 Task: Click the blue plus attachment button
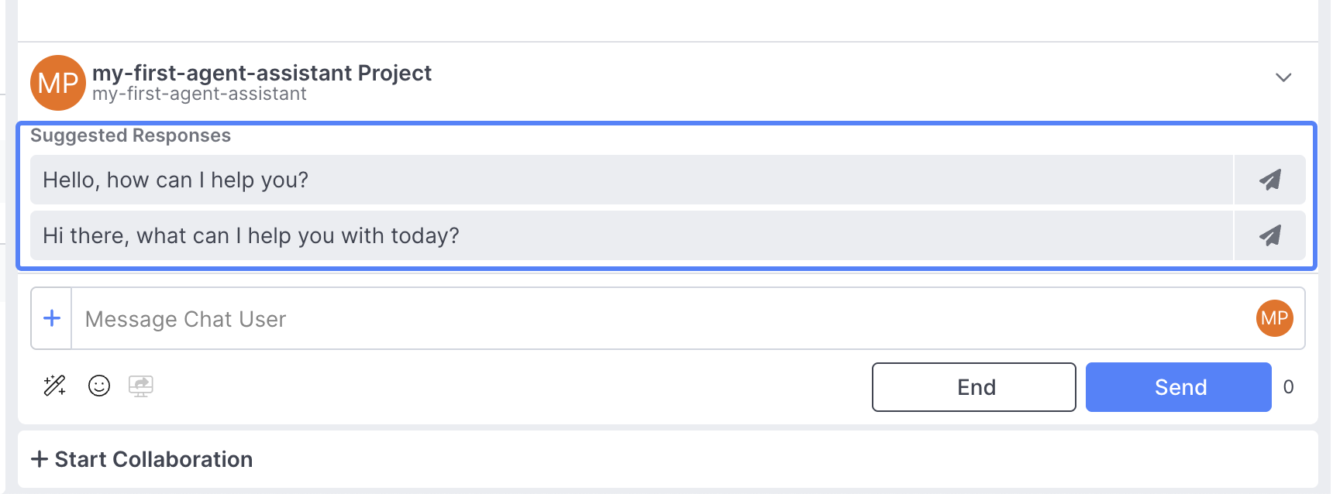52,318
